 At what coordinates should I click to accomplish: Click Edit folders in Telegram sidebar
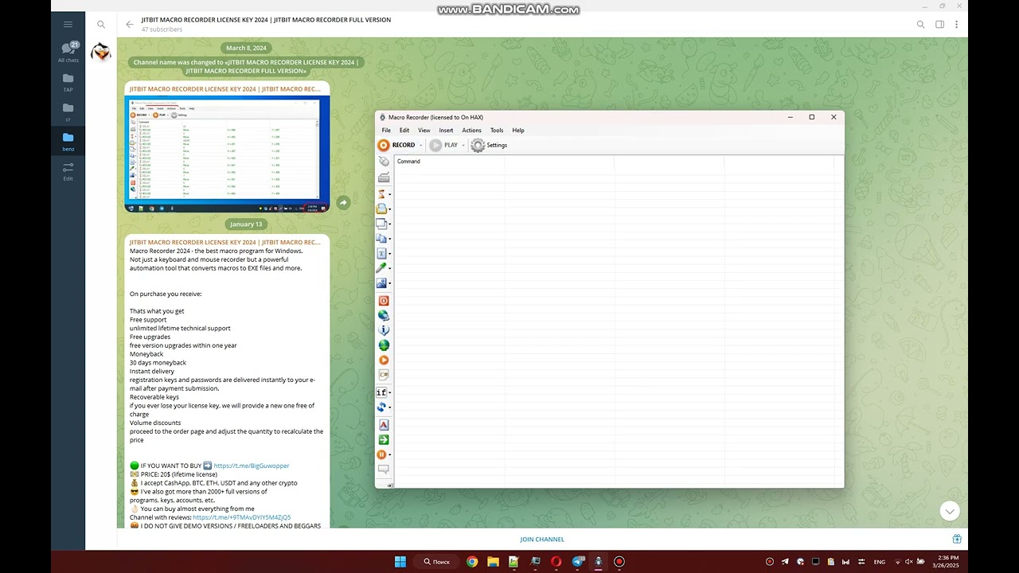[68, 170]
